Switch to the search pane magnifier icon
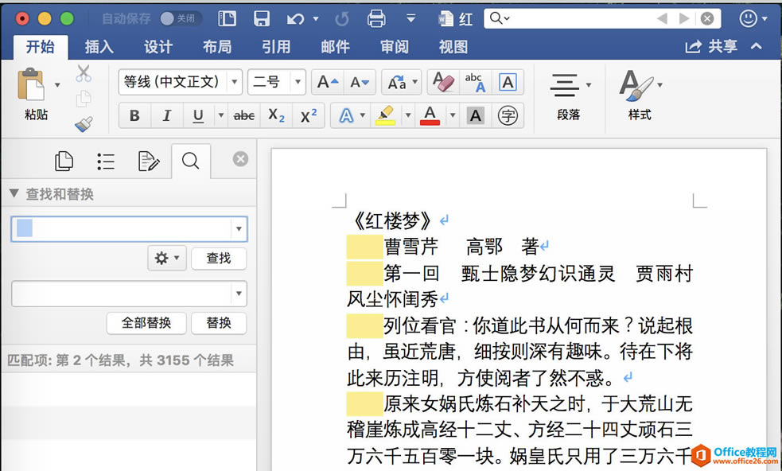Screen dimensions: 782x471 point(190,160)
